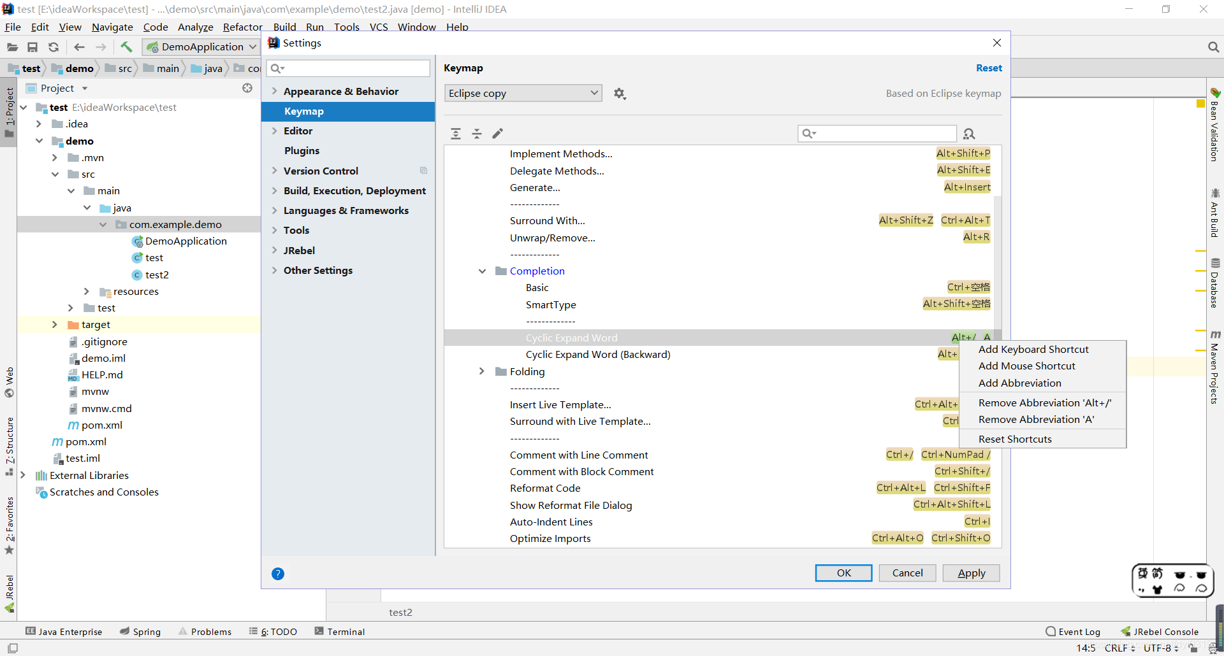Click the CRLF line separator status item
Image resolution: width=1224 pixels, height=656 pixels.
(1120, 648)
